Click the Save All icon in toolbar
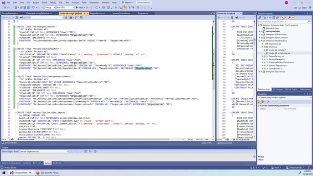313x176 pixels. pos(28,7)
